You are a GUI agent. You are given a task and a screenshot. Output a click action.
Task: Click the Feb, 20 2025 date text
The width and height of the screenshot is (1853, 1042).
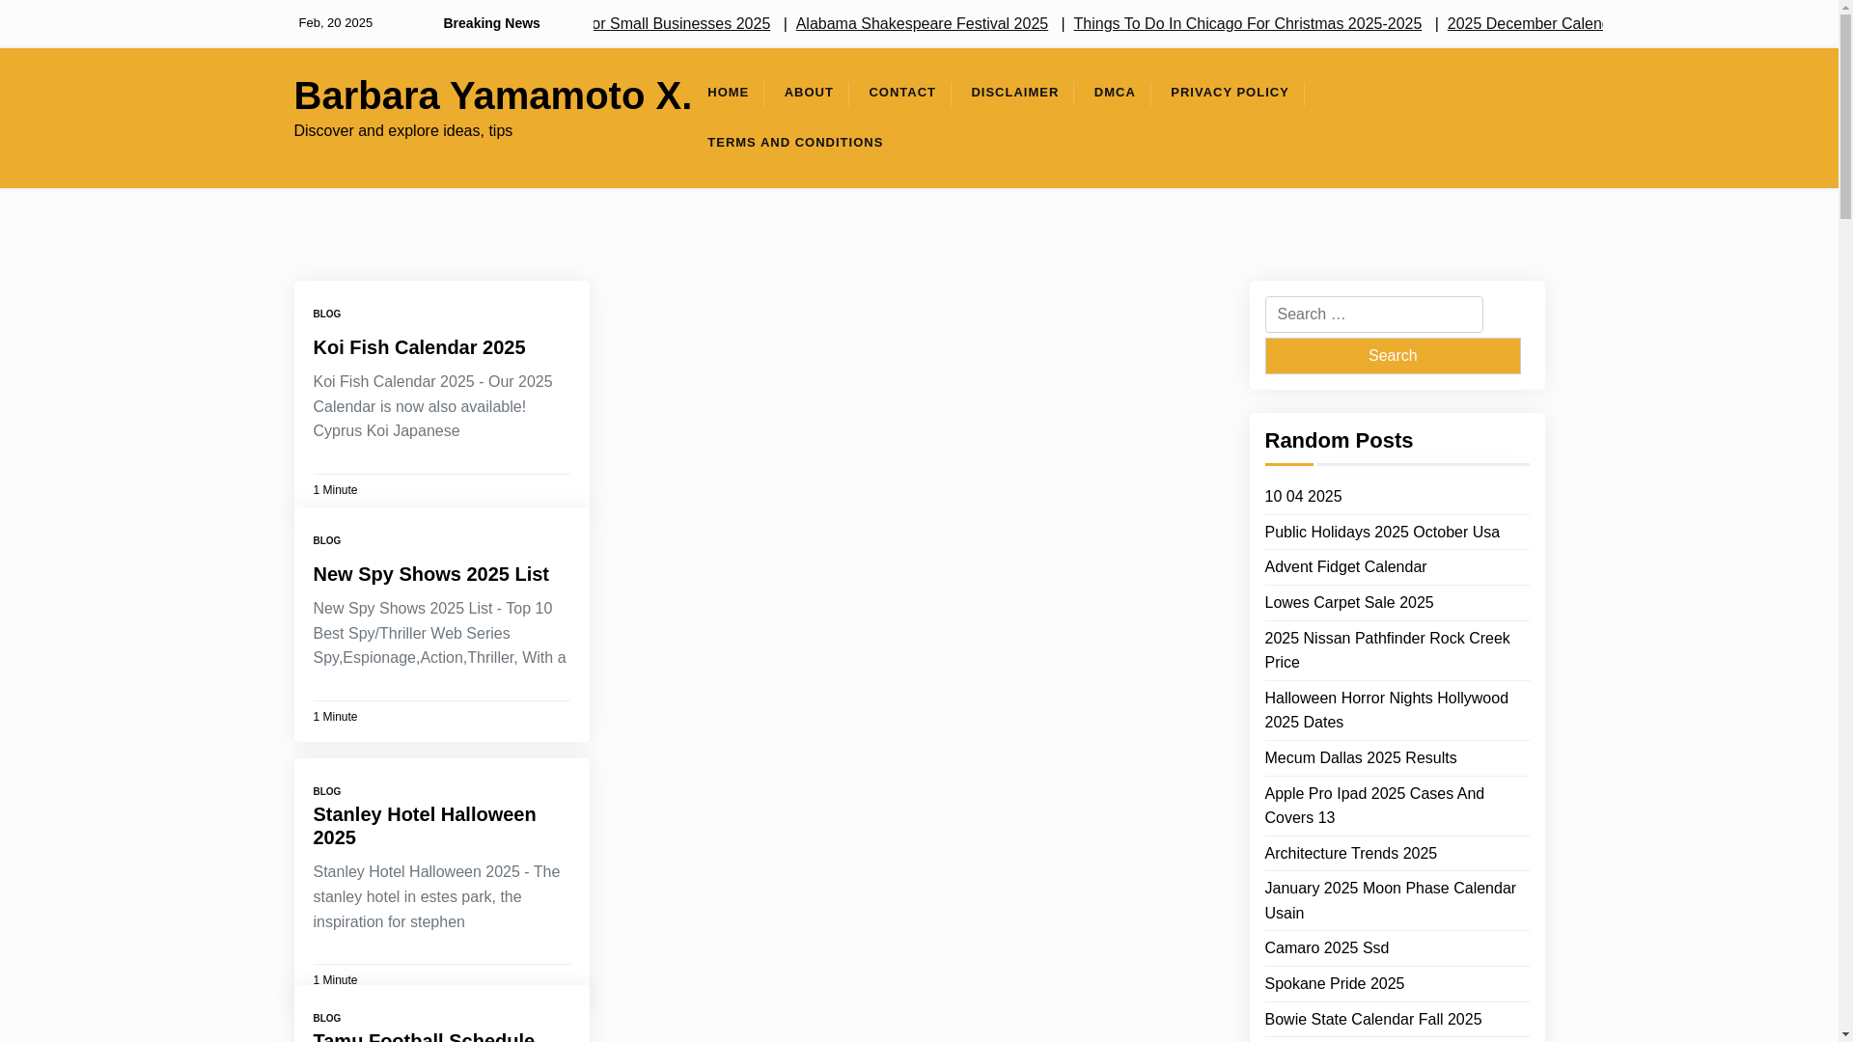tap(335, 23)
